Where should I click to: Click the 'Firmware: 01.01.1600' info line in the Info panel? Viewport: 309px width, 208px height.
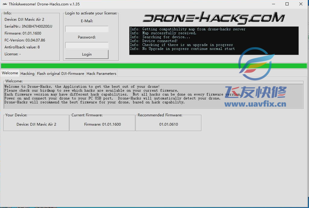(23, 33)
